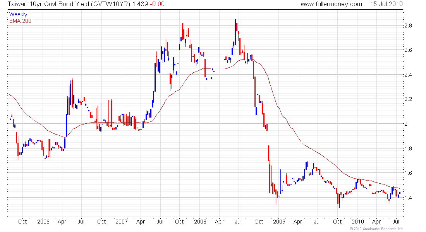This screenshot has width=426, height=232.
Task: Click the 2 y-axis label
Action: point(406,124)
